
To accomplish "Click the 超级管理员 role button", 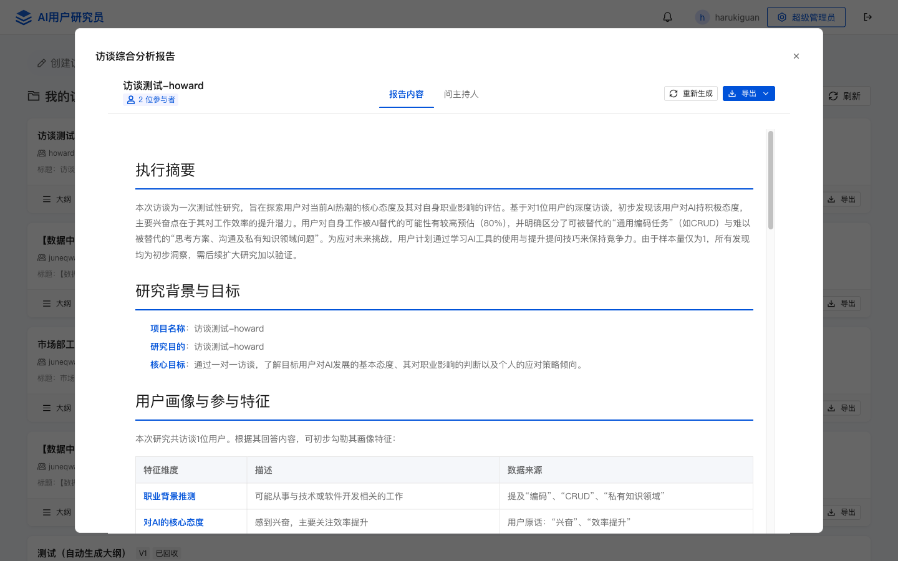I will 806,17.
